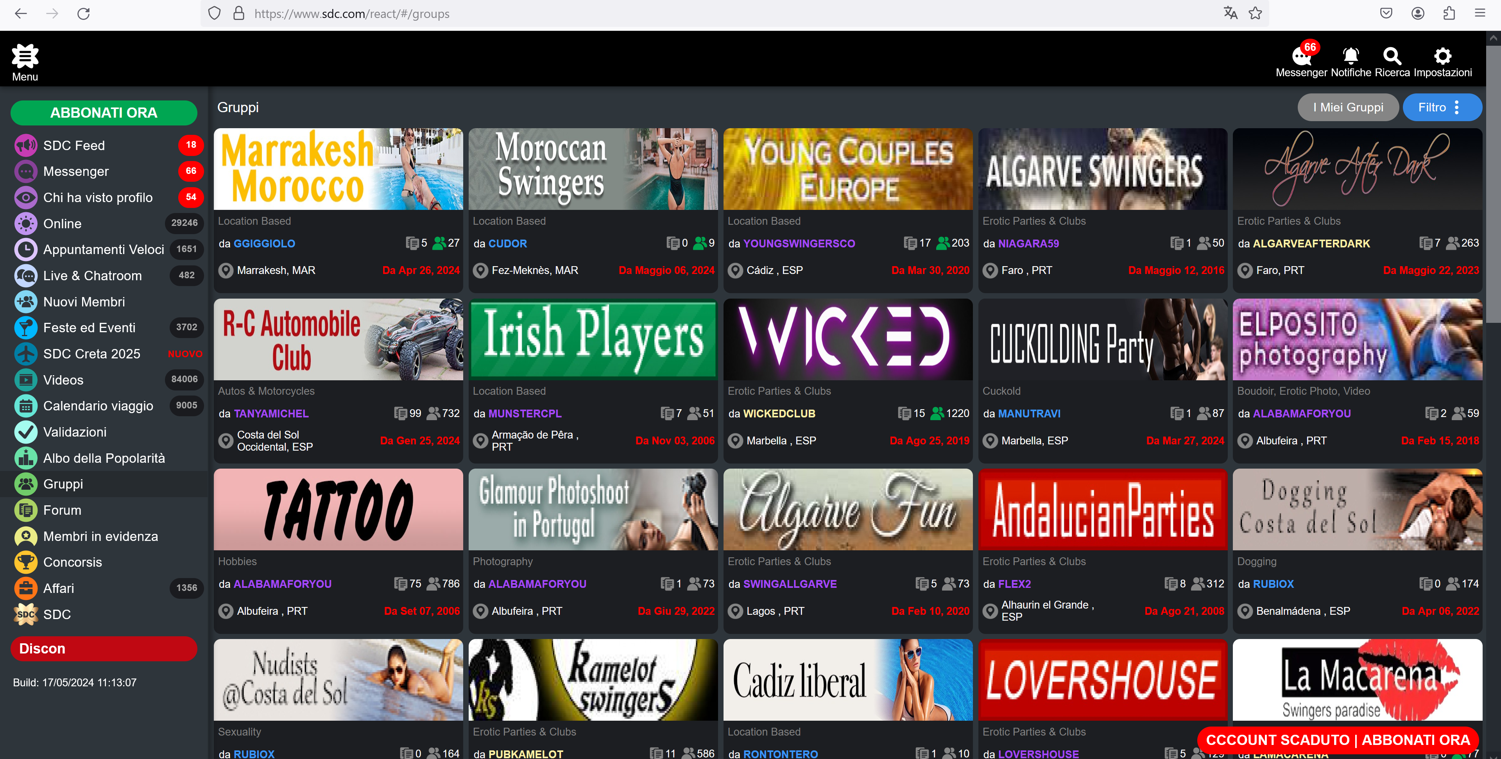This screenshot has width=1501, height=759.
Task: Open Impostazioni gear icon
Action: [1442, 56]
